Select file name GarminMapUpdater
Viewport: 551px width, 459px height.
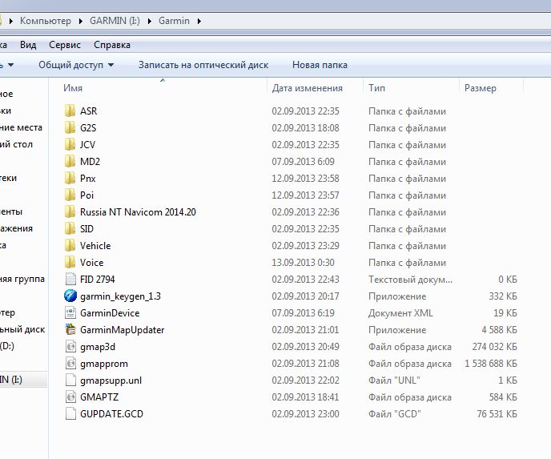[x=122, y=330]
